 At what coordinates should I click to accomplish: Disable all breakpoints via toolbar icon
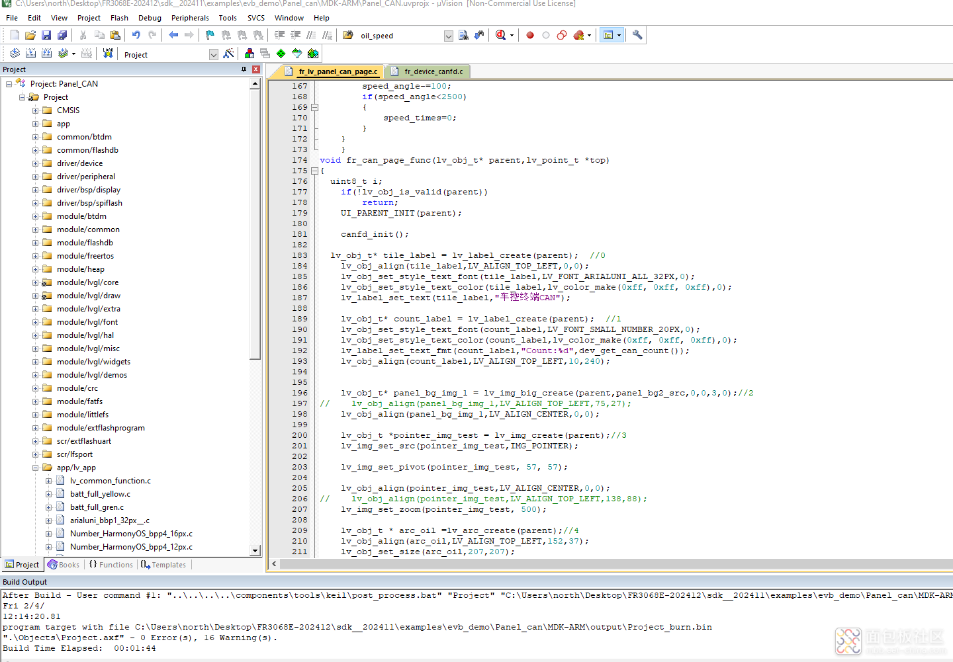562,35
